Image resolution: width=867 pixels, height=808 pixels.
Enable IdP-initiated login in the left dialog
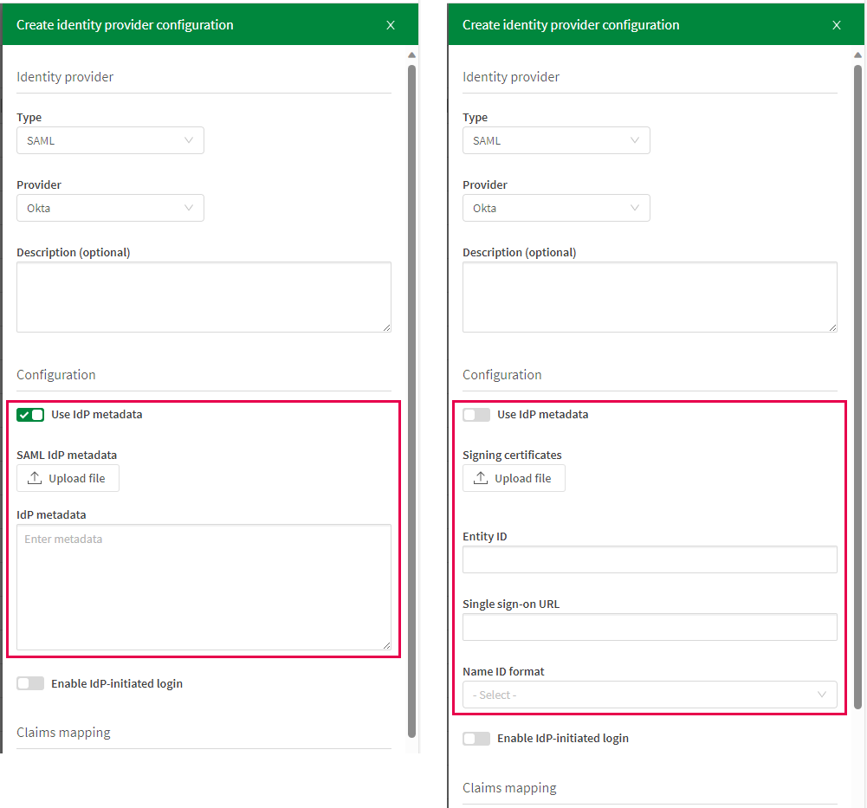click(30, 683)
